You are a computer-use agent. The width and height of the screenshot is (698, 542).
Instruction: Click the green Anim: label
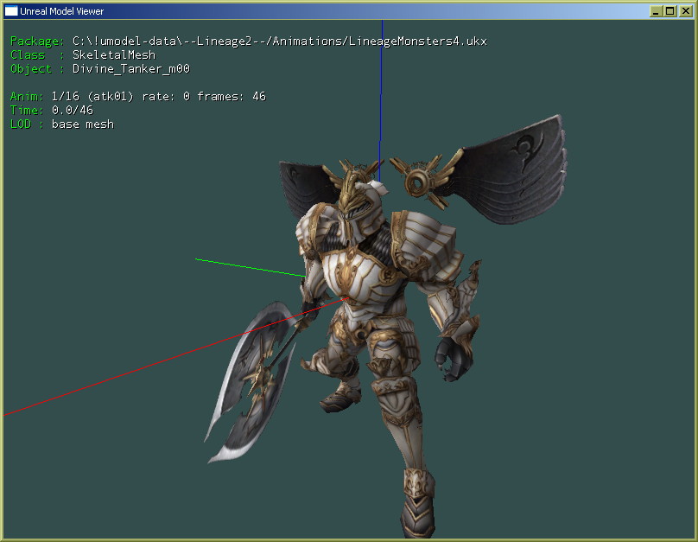click(x=27, y=97)
